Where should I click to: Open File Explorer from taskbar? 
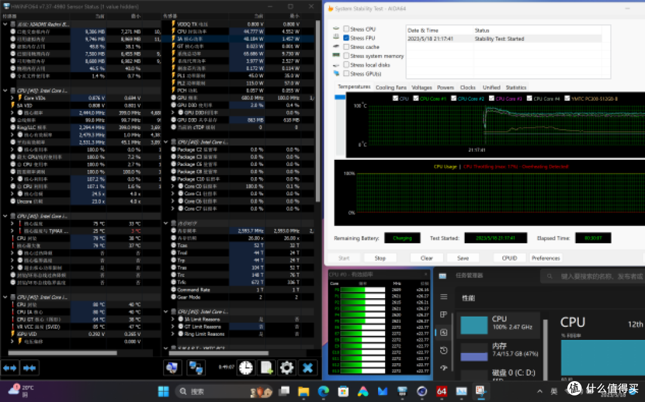[303, 391]
